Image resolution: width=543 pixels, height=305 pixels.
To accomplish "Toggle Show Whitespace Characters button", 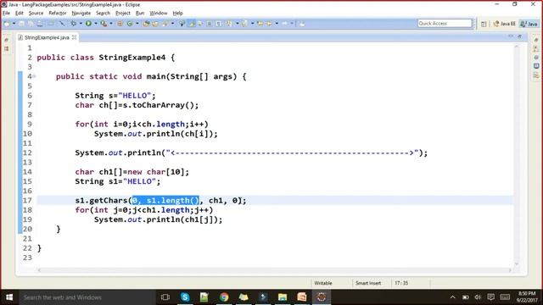I will point(219,24).
